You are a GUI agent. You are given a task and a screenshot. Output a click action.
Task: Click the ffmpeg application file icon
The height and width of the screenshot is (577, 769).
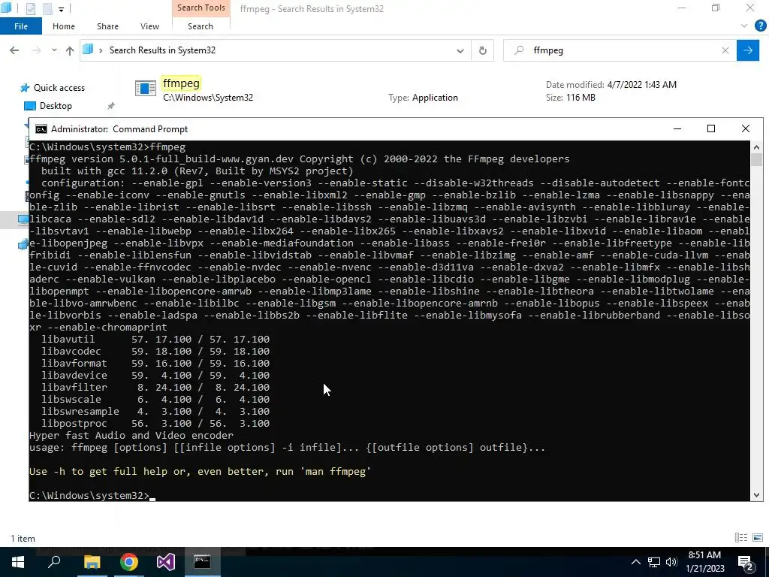click(145, 89)
